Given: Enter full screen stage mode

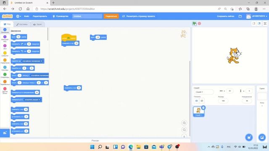Looking at the screenshot, I should 265,23.
